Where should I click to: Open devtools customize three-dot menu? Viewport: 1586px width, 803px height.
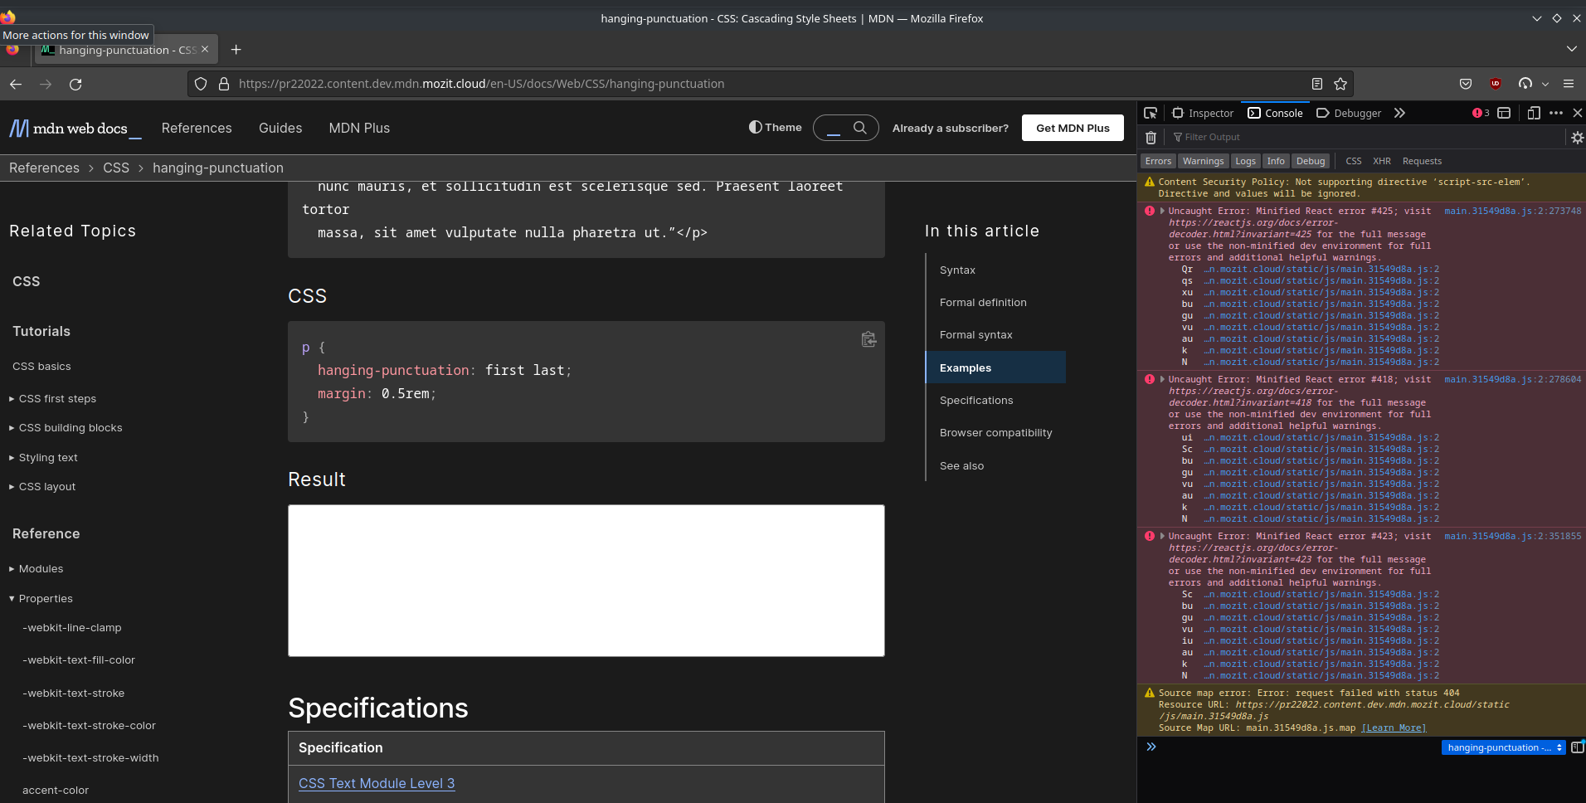click(x=1556, y=113)
